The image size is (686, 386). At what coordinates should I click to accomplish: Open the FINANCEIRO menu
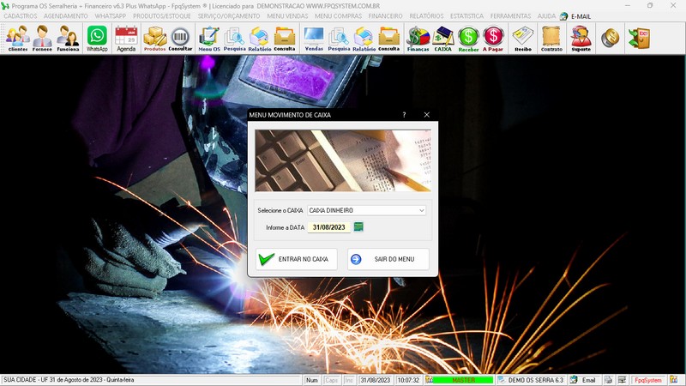pos(385,16)
